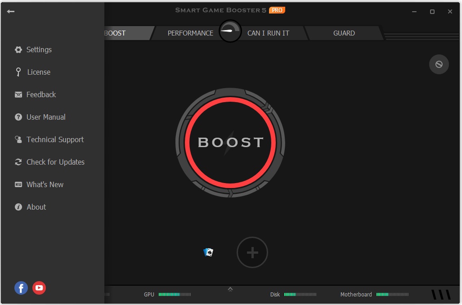Open the YouTube channel icon
The height and width of the screenshot is (305, 462).
pos(39,288)
